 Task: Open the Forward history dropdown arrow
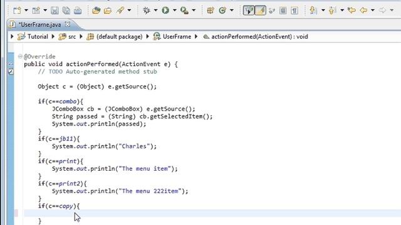coord(392,11)
